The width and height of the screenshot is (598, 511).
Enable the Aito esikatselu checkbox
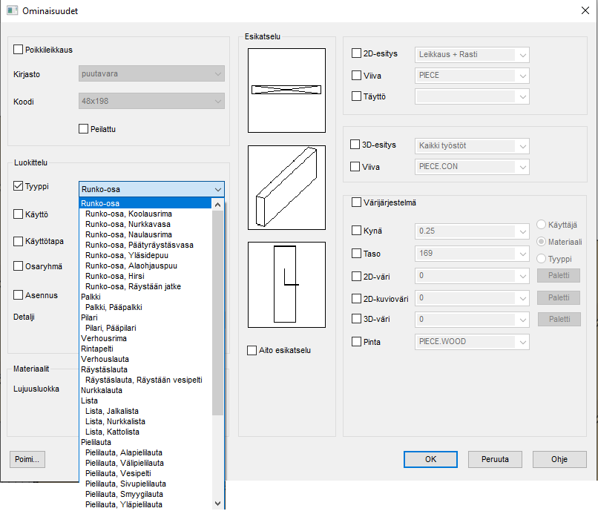[253, 350]
